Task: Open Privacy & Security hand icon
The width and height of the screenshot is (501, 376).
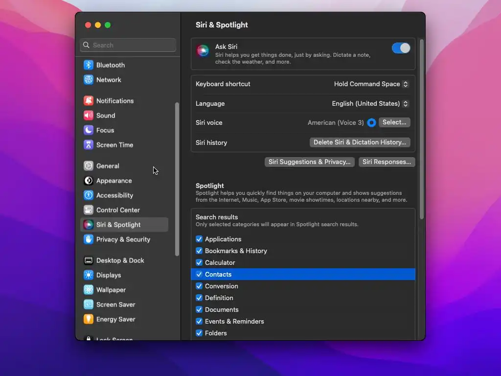Action: (x=89, y=239)
